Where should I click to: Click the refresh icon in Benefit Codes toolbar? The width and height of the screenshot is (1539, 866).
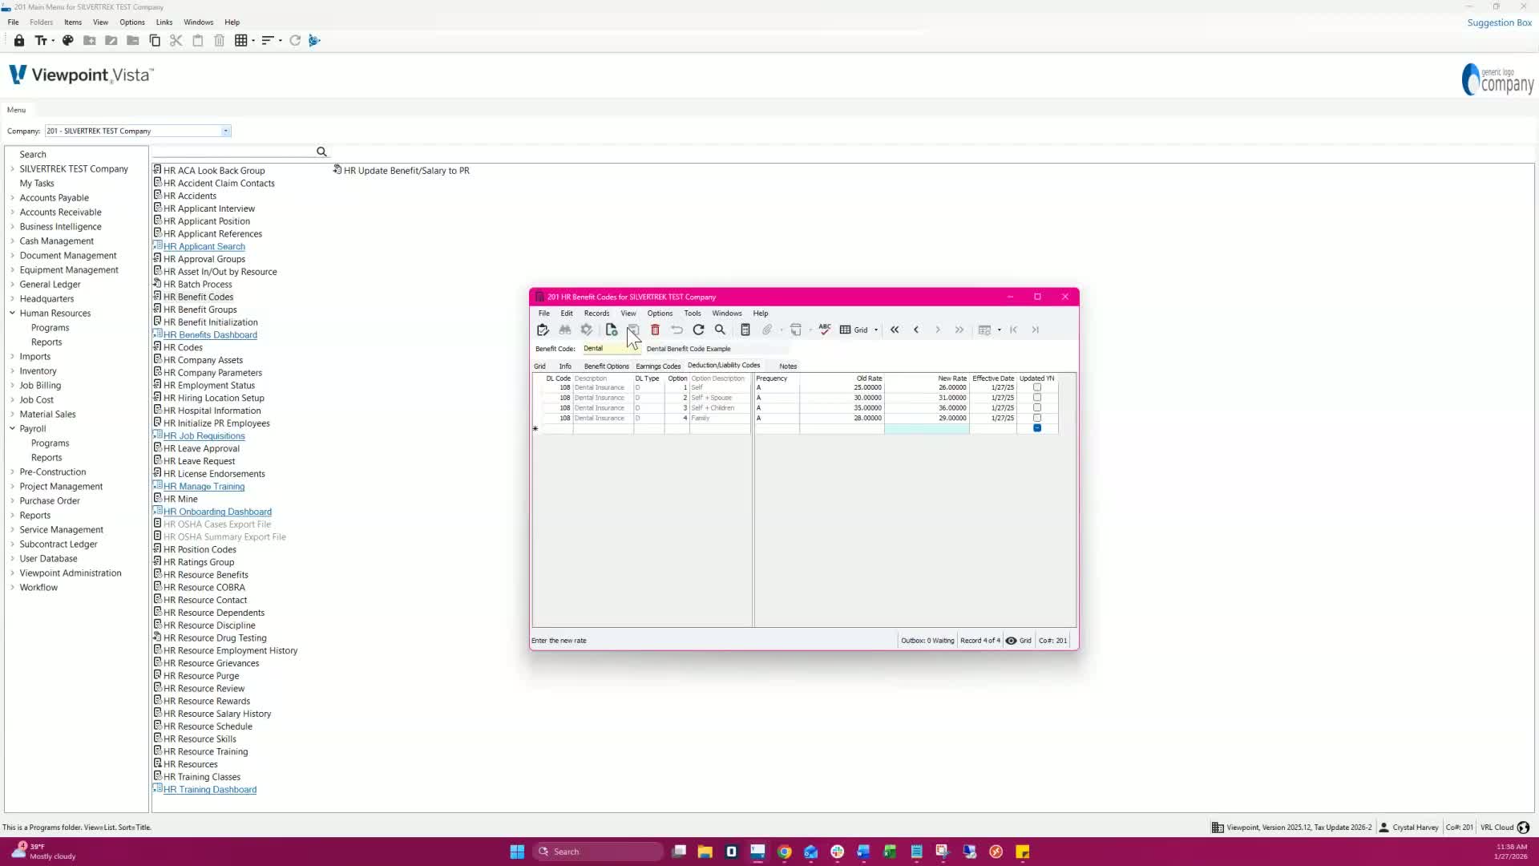pyautogui.click(x=698, y=330)
